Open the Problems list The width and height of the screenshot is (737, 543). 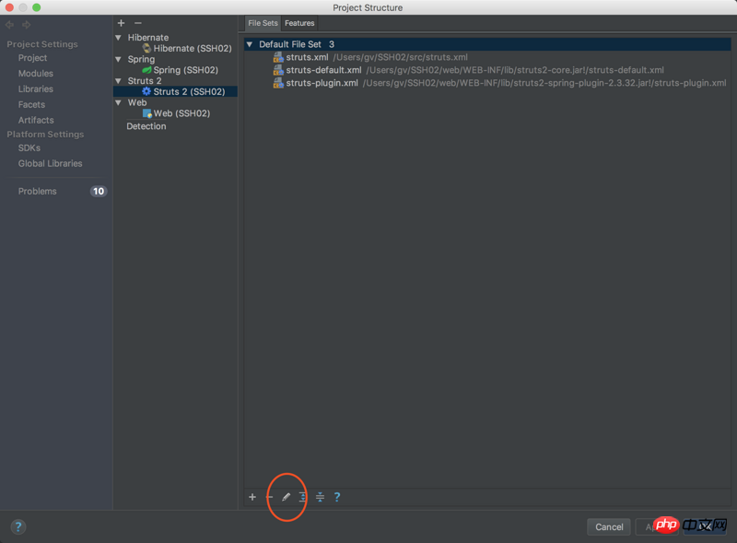pos(37,191)
